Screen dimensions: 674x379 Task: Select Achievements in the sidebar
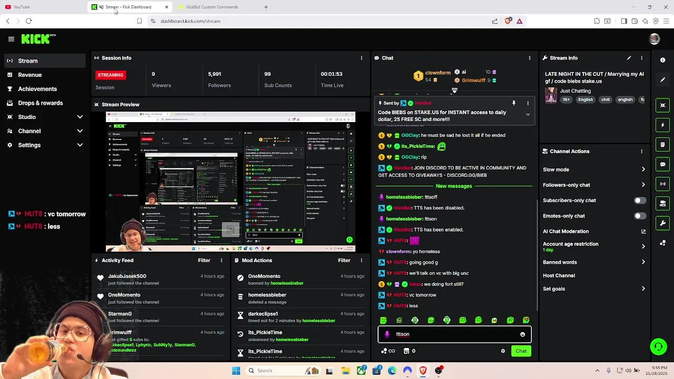pyautogui.click(x=45, y=89)
